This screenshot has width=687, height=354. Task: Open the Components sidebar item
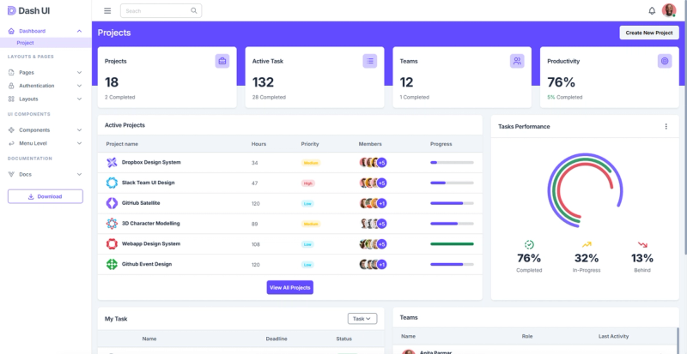click(46, 130)
